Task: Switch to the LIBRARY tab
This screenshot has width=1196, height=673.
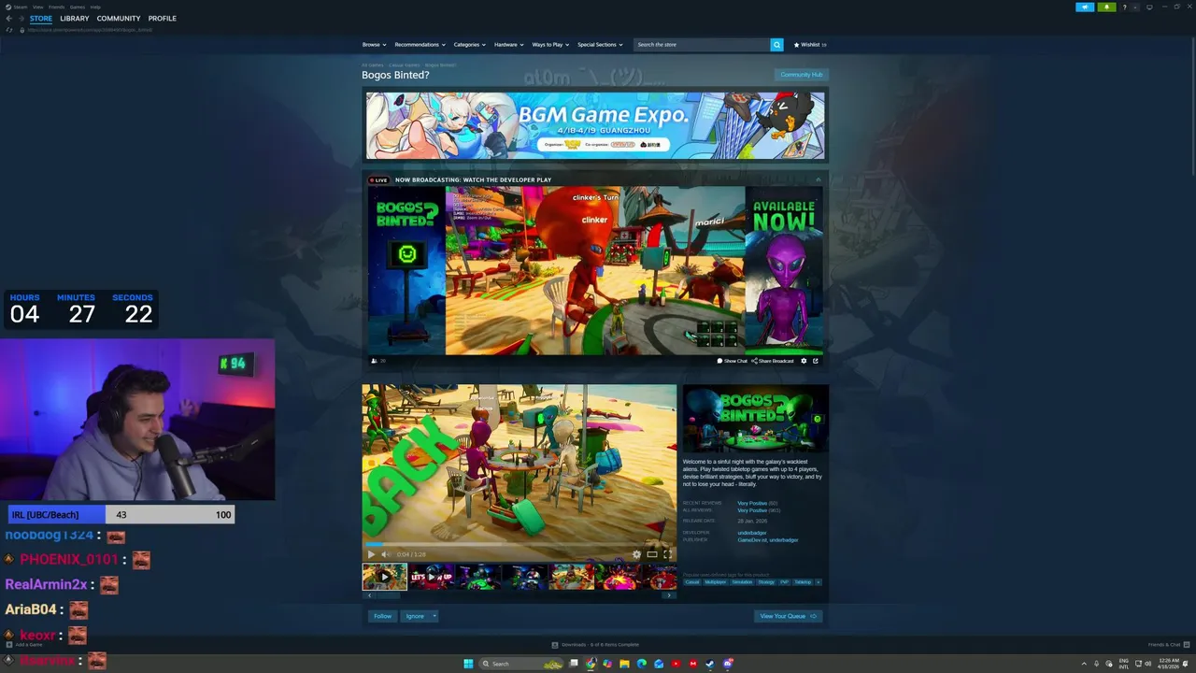Action: (75, 19)
